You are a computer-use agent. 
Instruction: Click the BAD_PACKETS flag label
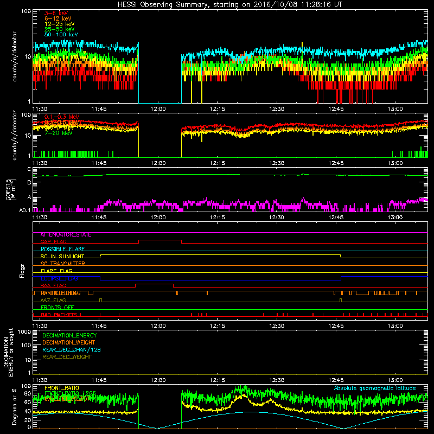click(59, 315)
